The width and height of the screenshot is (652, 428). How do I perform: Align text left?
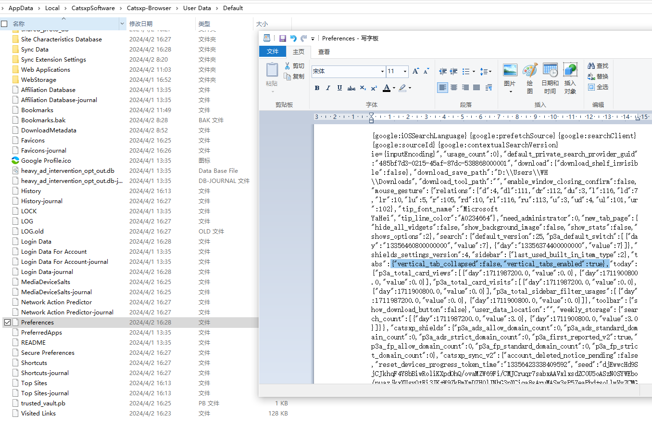click(443, 88)
